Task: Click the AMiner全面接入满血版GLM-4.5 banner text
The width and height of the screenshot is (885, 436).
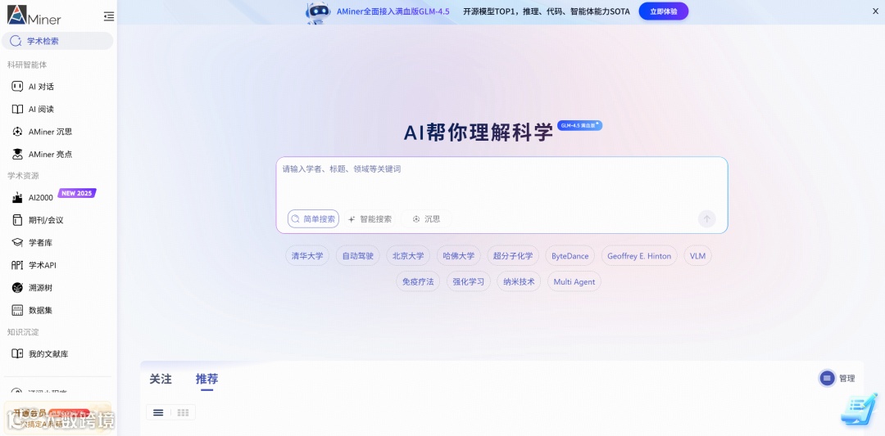Action: (x=393, y=11)
